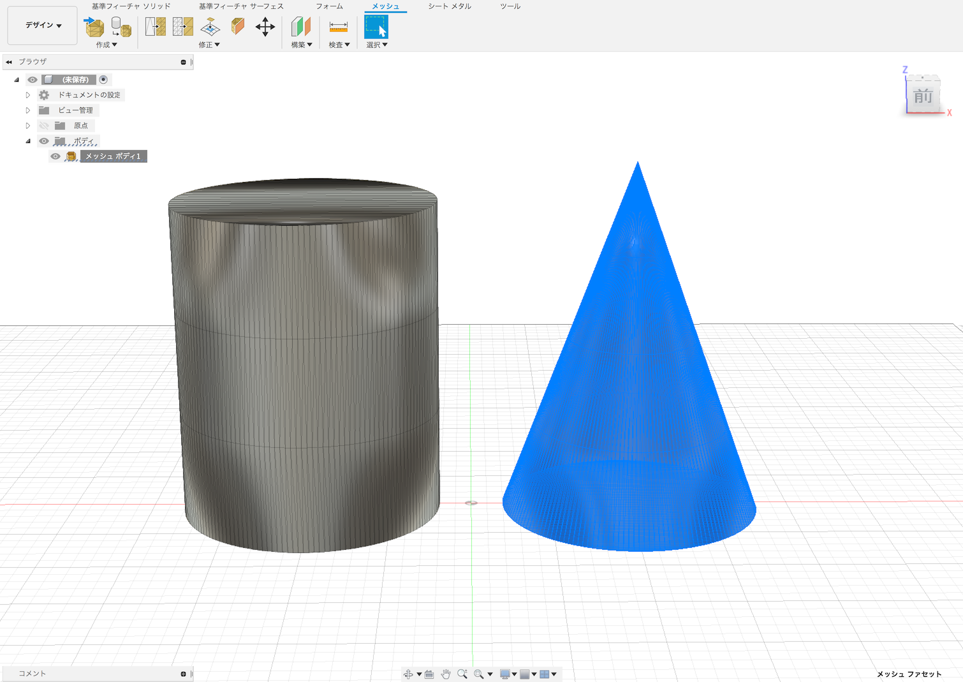Collapse the ボディ folder
This screenshot has height=682, width=963.
click(x=28, y=141)
